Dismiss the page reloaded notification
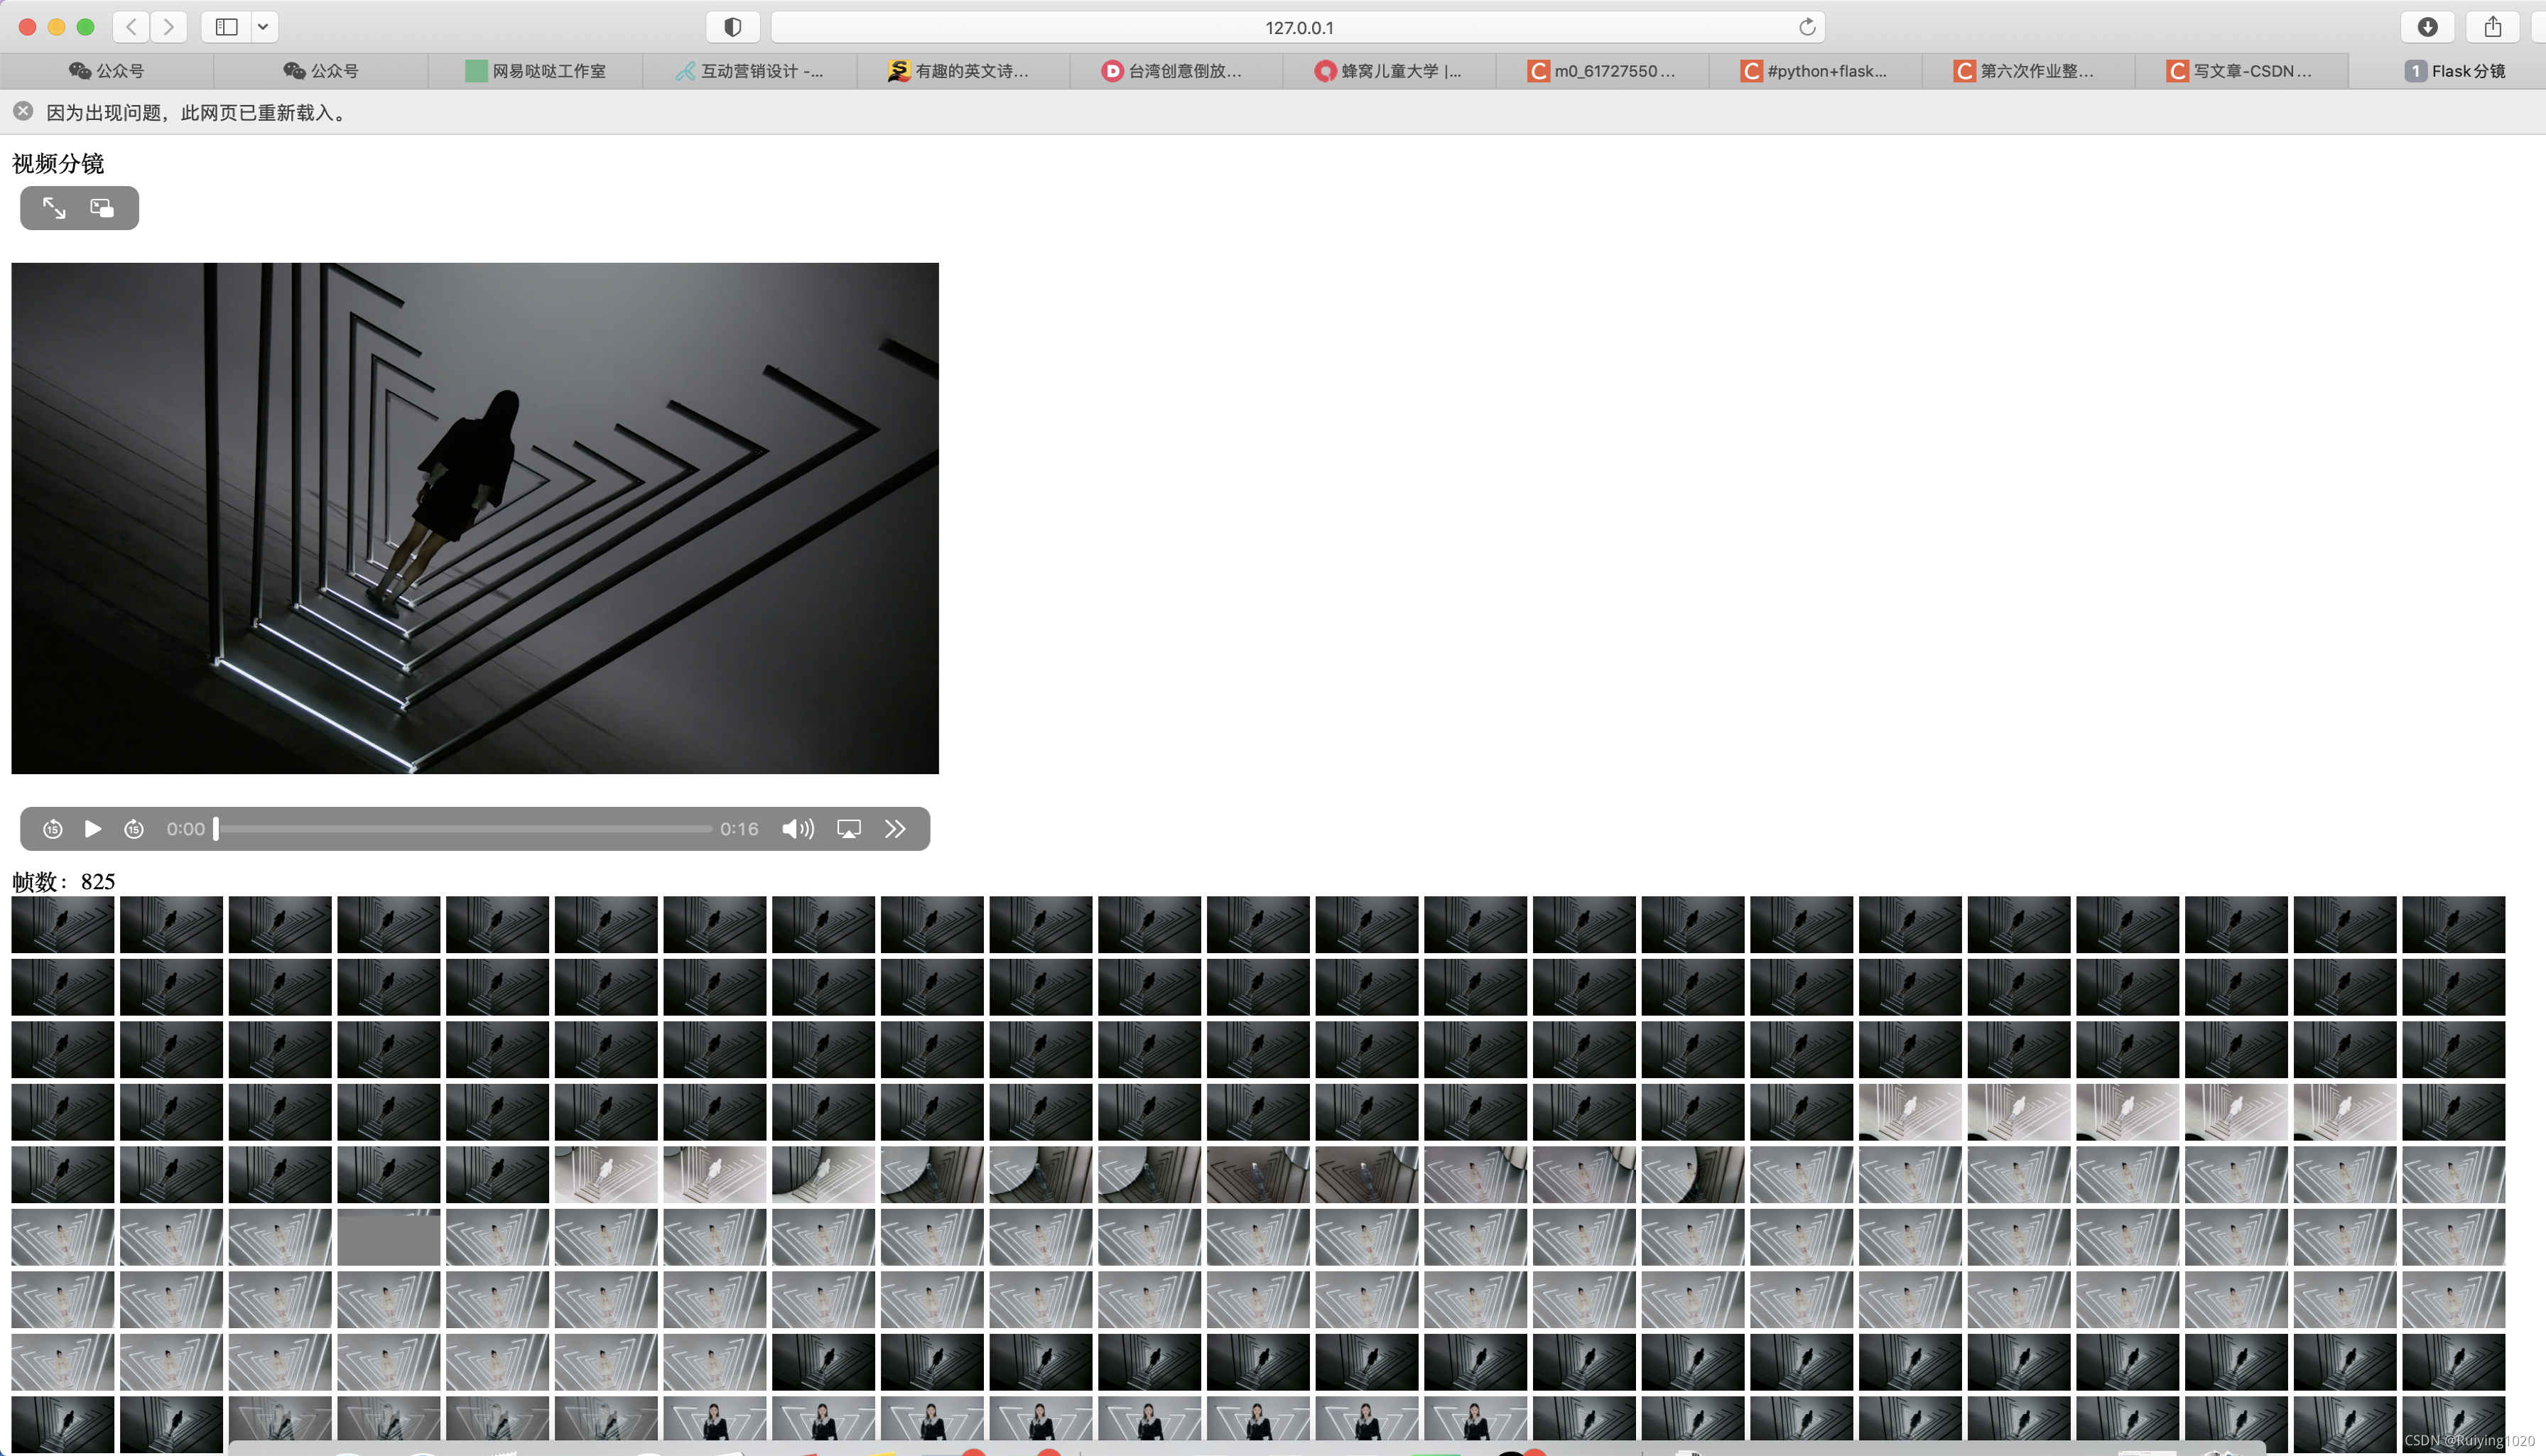2546x1456 pixels. tap(23, 112)
